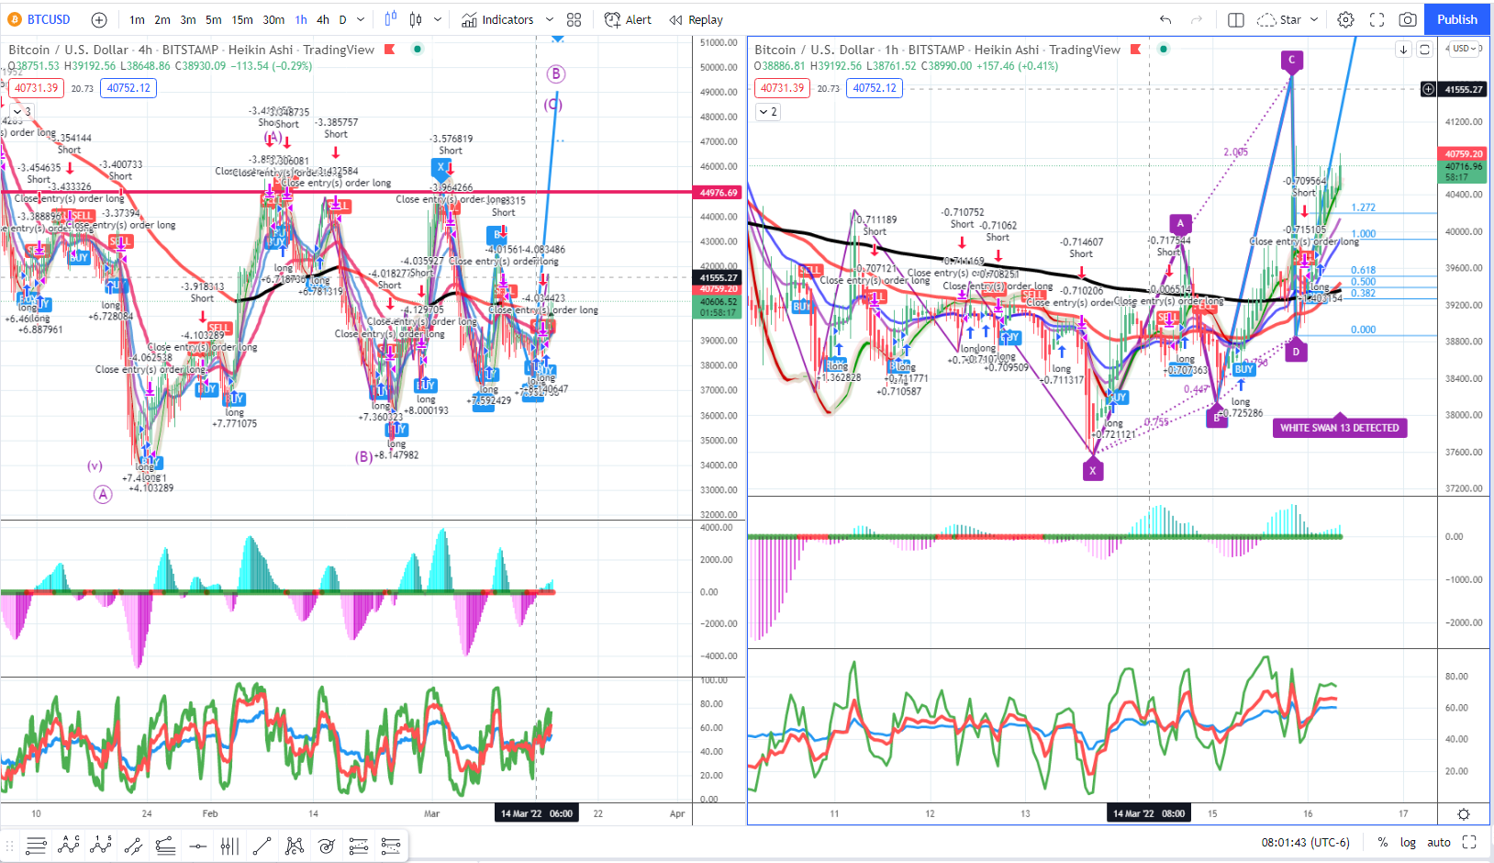
Task: Click the red sell price 40731.39 on 4h chart
Action: coord(36,88)
